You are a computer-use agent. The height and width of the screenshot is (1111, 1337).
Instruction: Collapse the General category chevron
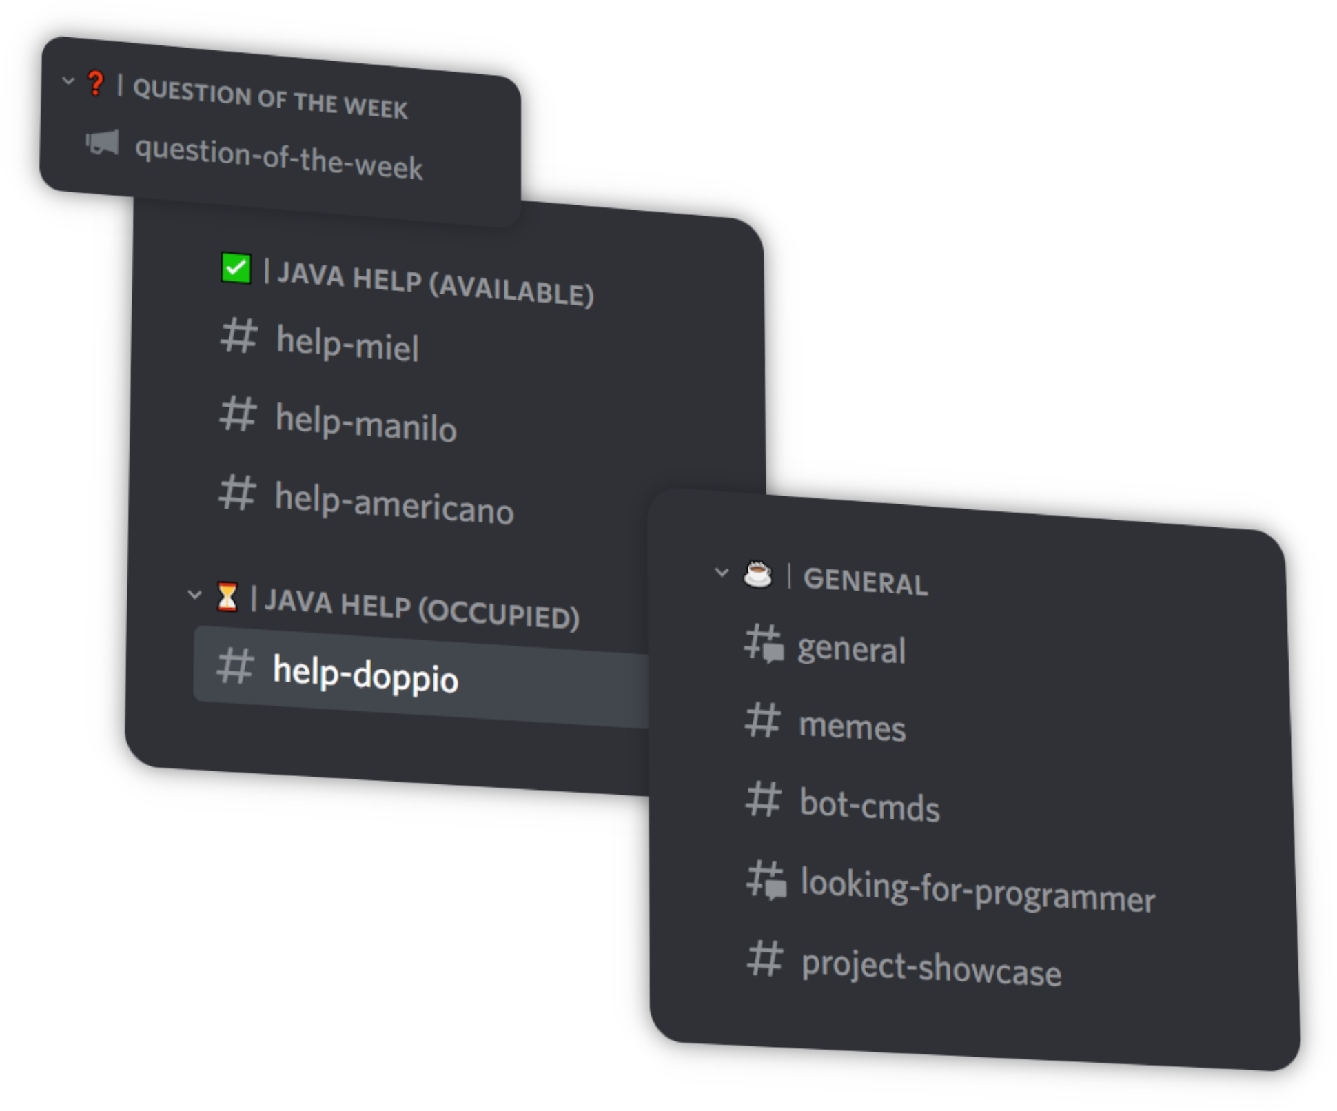click(x=722, y=572)
